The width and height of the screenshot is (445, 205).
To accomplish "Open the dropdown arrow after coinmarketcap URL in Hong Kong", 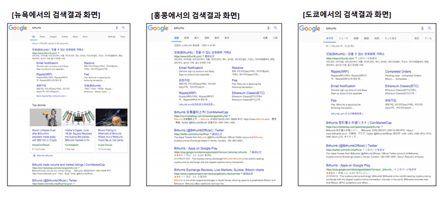I will (230, 116).
